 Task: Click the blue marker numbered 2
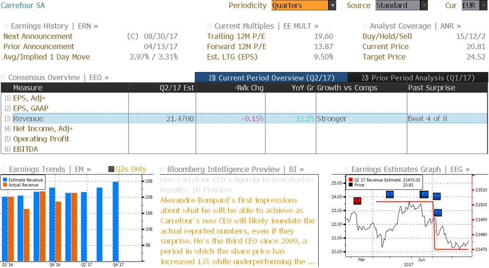pos(436,196)
